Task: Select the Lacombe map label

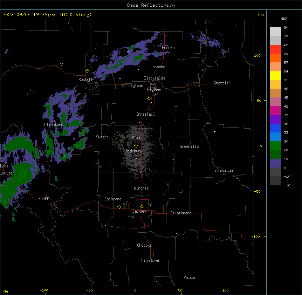Action: (x=158, y=67)
